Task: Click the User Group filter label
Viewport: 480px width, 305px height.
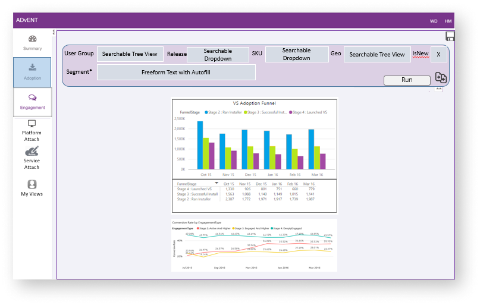Action: 79,54
